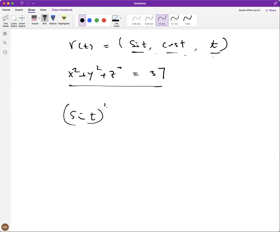Expand the more options ellipsis menu
This screenshot has width=280, height=232.
click(x=33, y=3)
